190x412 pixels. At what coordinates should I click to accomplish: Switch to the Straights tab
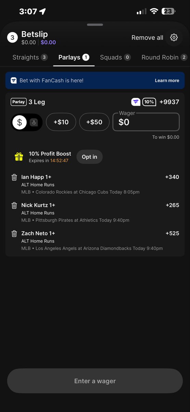pos(30,57)
